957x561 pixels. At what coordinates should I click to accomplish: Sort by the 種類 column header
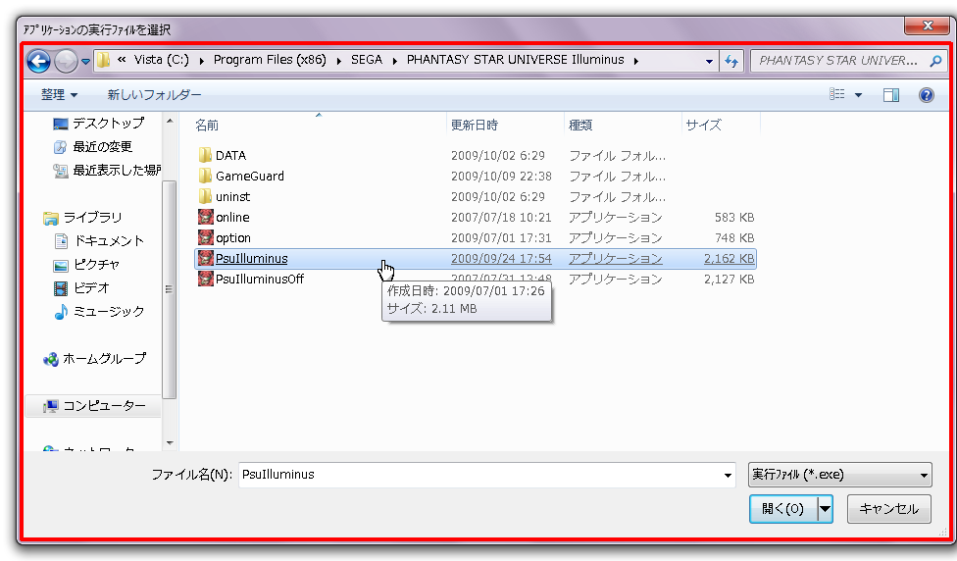[x=580, y=126]
